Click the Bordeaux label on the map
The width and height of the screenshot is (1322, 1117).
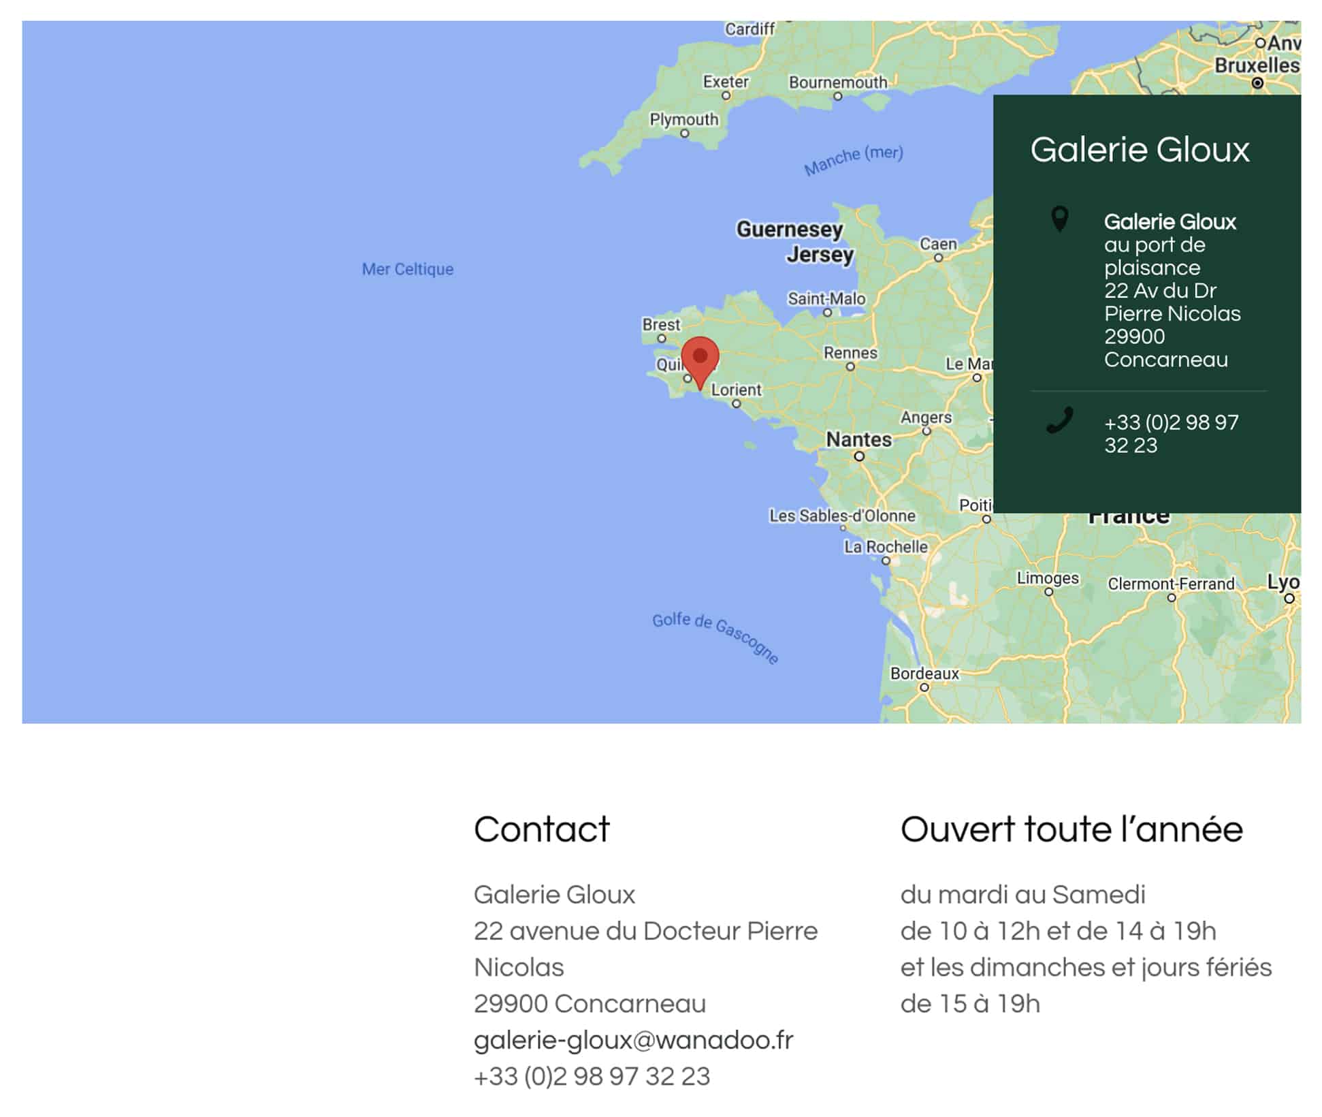pos(924,674)
